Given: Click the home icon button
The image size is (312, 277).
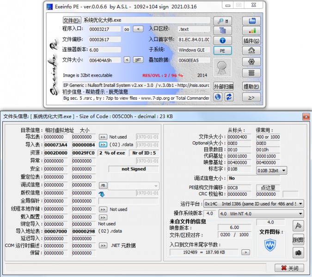Looking at the screenshot, I should [x=251, y=50].
